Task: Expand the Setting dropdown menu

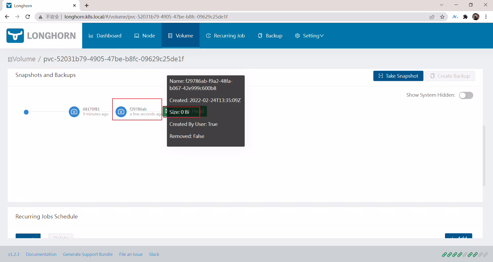Action: 309,36
